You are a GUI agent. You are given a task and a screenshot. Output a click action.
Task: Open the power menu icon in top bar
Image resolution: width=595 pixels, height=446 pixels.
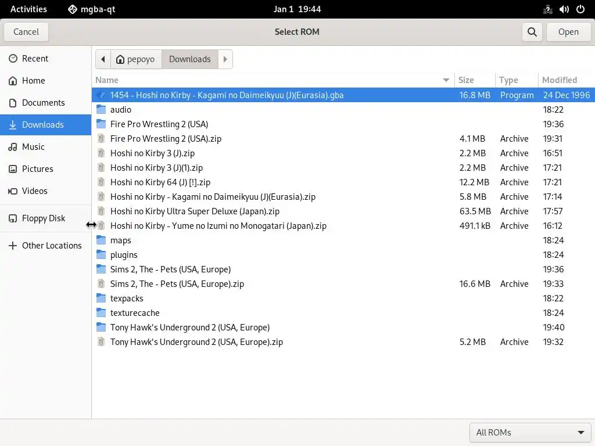(580, 9)
